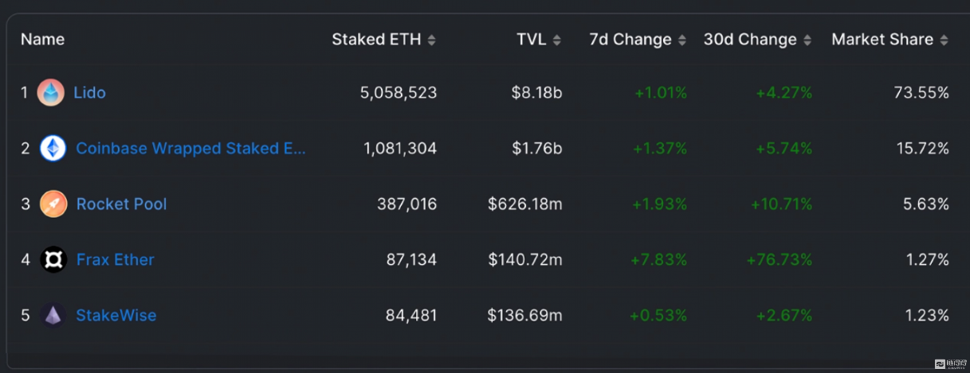Sort by 7d Change arrows
This screenshot has height=373, width=970.
pyautogui.click(x=681, y=40)
